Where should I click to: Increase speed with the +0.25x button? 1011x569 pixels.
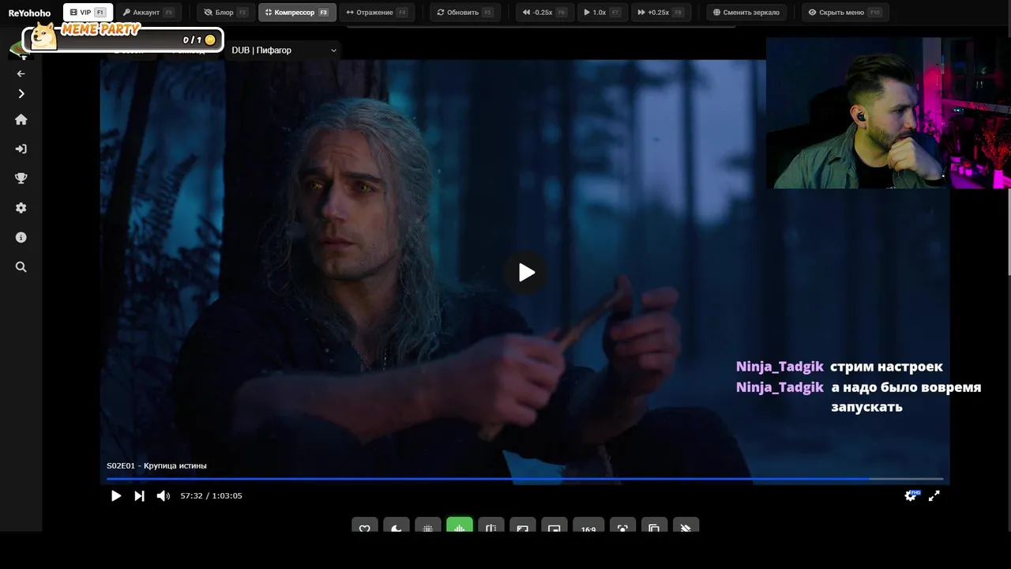coord(661,13)
